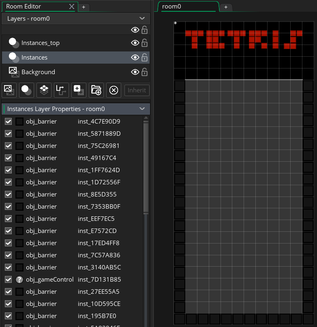
Task: Click sprite thumbnail for inst_4C7E90D9
Action: click(19, 122)
